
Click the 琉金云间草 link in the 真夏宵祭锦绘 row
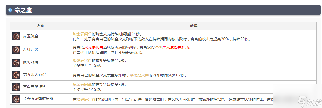[x=82, y=85]
